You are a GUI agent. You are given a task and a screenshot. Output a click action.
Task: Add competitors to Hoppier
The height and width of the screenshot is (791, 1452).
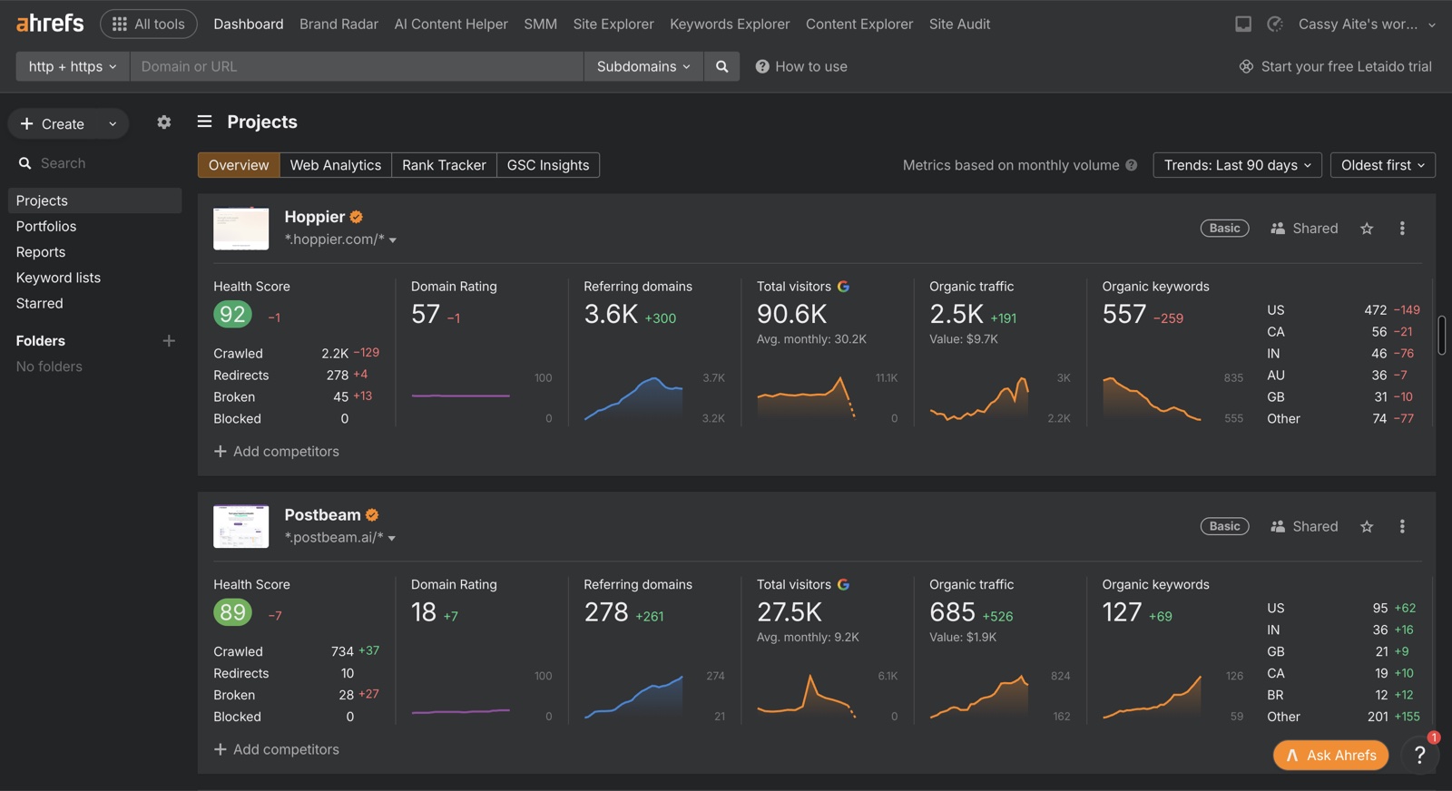click(276, 452)
